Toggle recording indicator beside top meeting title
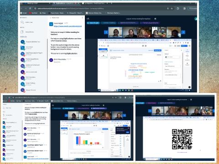Image resolution: width=219 pixels, height=164 pixels. pos(155,19)
